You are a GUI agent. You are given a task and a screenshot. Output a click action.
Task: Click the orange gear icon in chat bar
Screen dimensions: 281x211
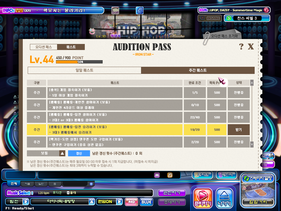(x=170, y=175)
